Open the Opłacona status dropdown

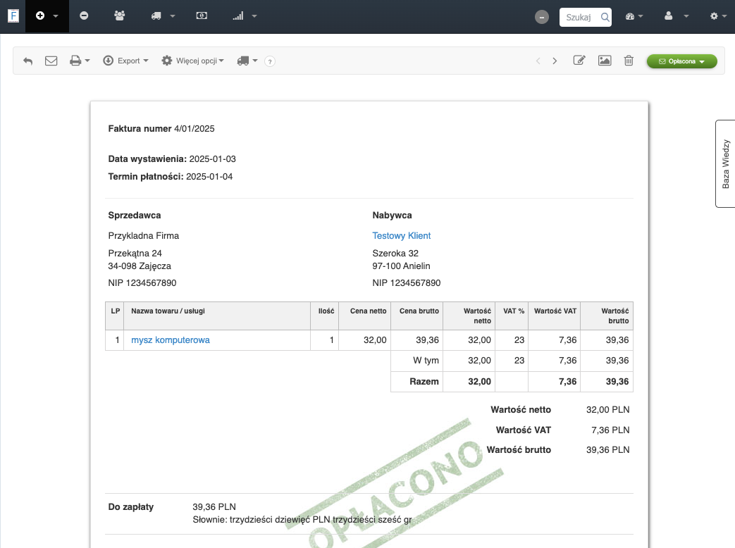pos(682,61)
